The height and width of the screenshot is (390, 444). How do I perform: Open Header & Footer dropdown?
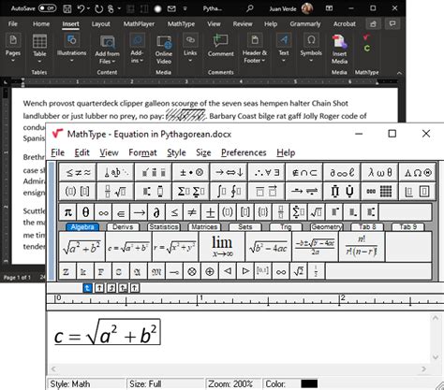pos(255,49)
